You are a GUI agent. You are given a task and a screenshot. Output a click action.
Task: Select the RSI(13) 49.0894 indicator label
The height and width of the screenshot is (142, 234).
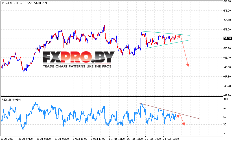tap(12, 99)
